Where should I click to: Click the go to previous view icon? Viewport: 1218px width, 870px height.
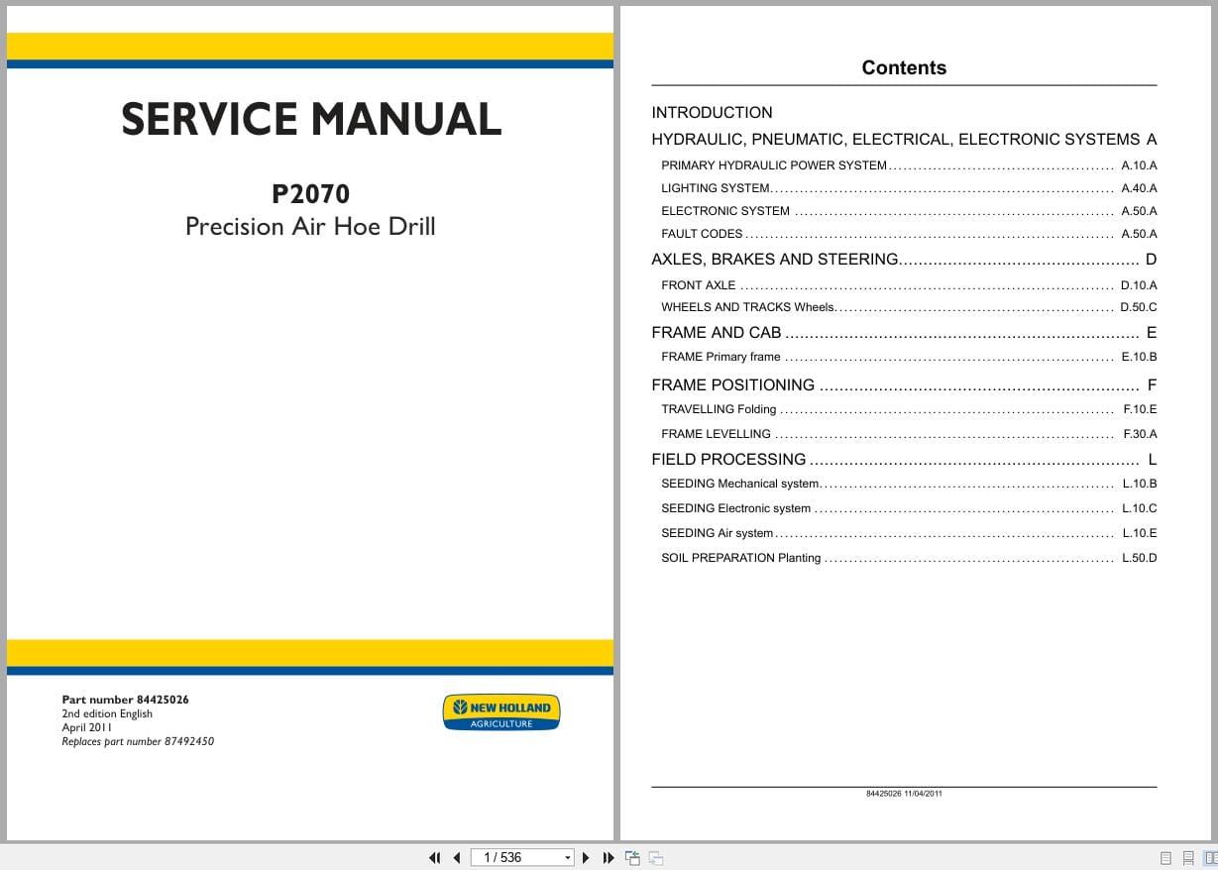click(632, 858)
